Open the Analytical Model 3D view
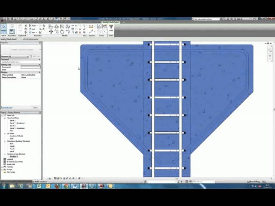 [16, 136]
